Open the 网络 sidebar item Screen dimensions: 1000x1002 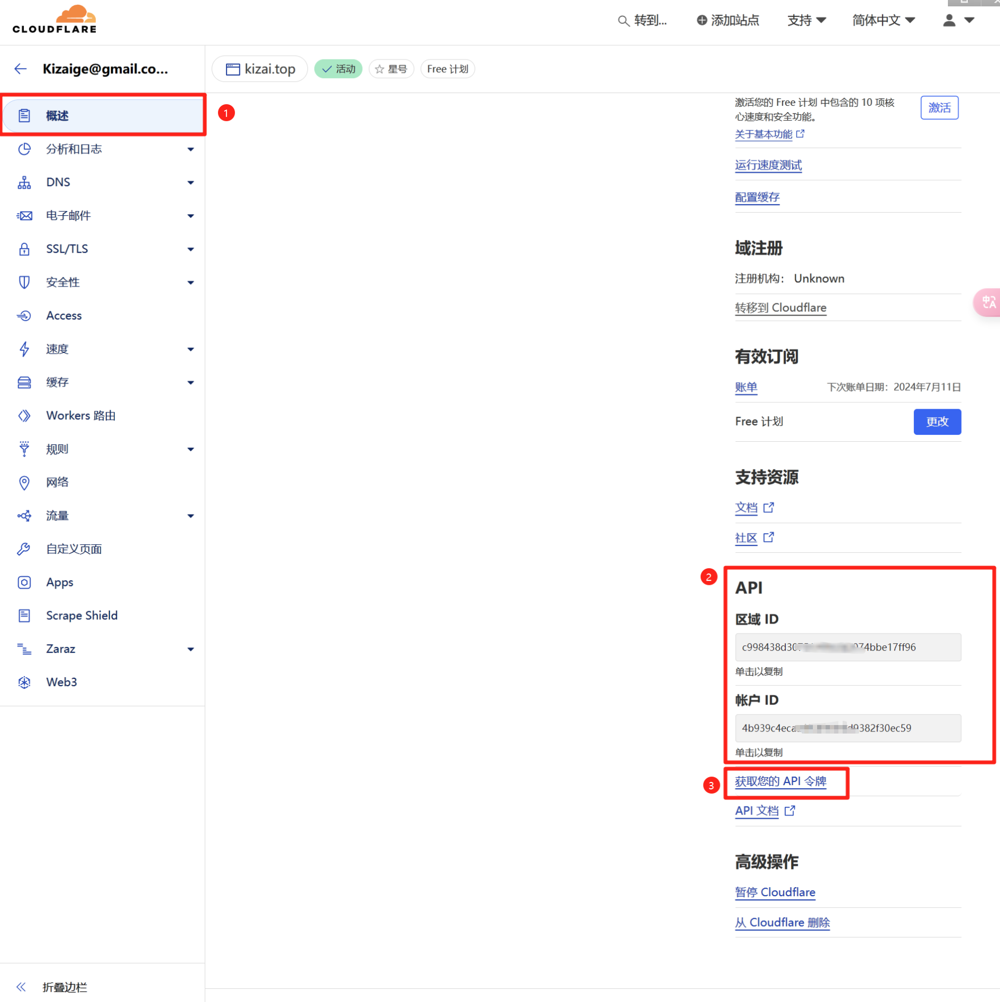[103, 482]
